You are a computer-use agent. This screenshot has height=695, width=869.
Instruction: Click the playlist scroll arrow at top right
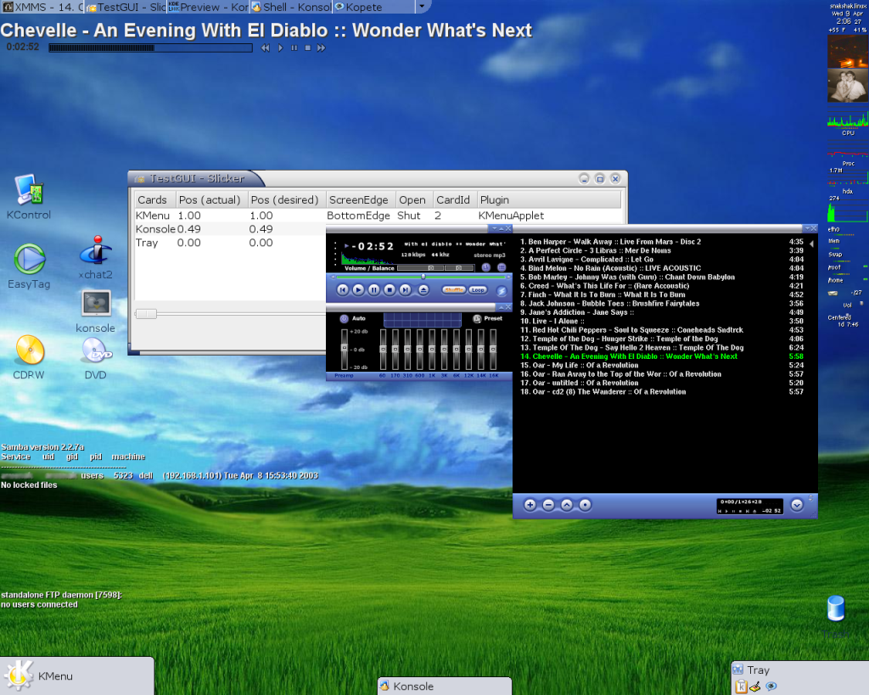[811, 244]
